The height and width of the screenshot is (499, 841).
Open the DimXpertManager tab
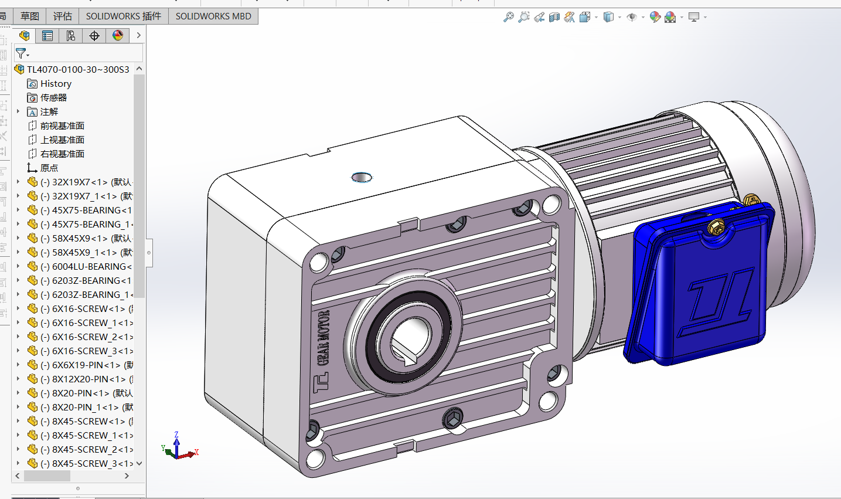tap(94, 36)
